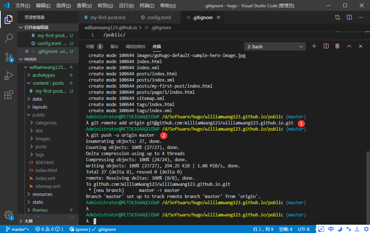This screenshot has height=233, width=370.
Task: Close .gitignore in open editors list
Action: (x=27, y=51)
